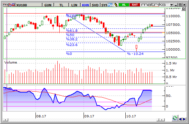The width and height of the screenshot is (189, 124).
Task: Click the blue sync windows icon
Action: (x=110, y=5)
